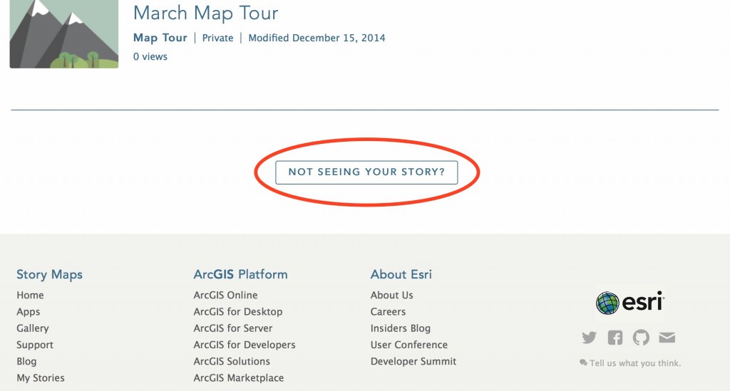Click the Not Seeing Your Story button

(366, 172)
